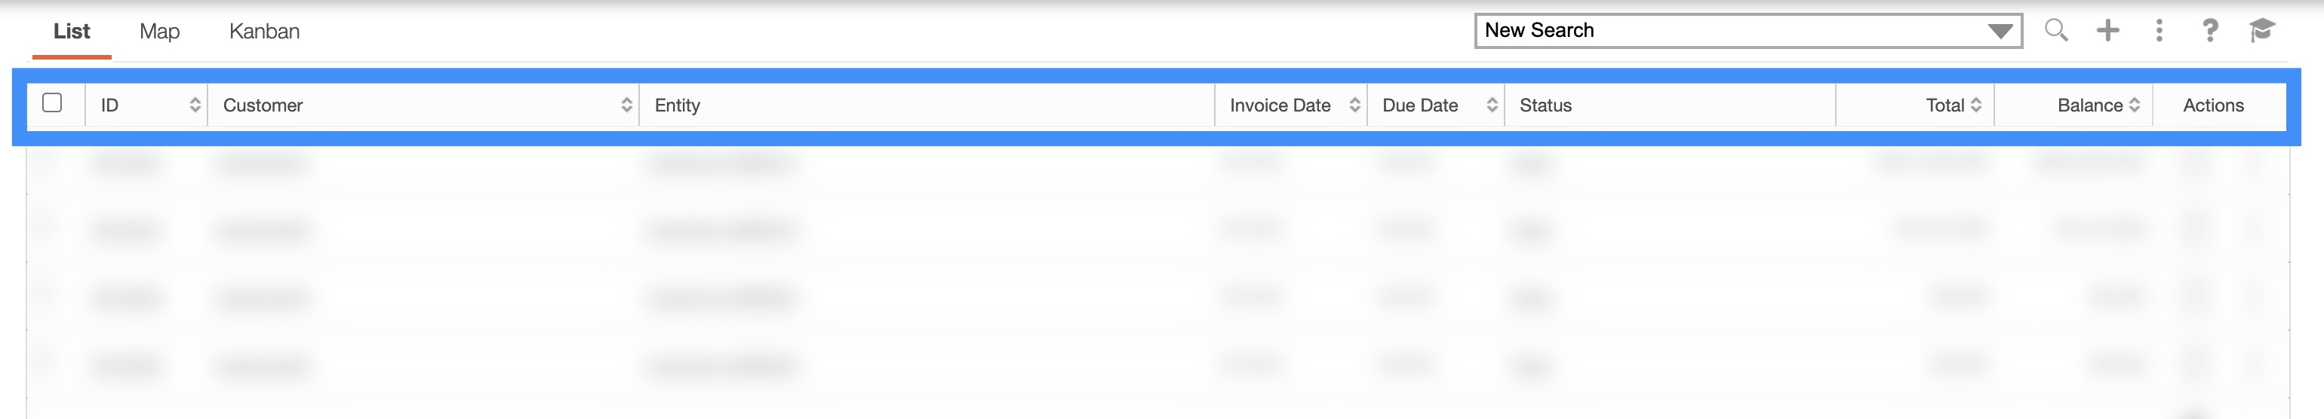Switch to the List tab
This screenshot has height=419, width=2324.
(71, 32)
